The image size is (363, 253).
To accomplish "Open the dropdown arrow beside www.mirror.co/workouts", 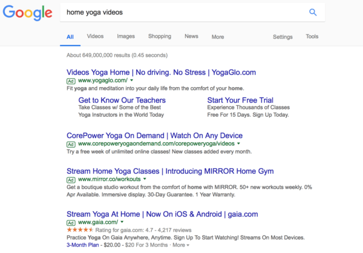I will (x=145, y=179).
